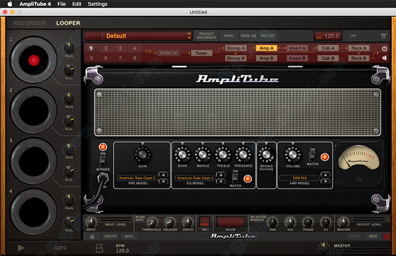Open PREFS

point(110,236)
